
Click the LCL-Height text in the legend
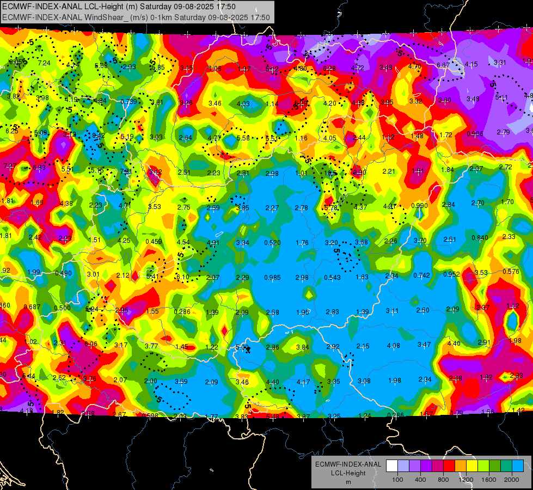pos(348,473)
